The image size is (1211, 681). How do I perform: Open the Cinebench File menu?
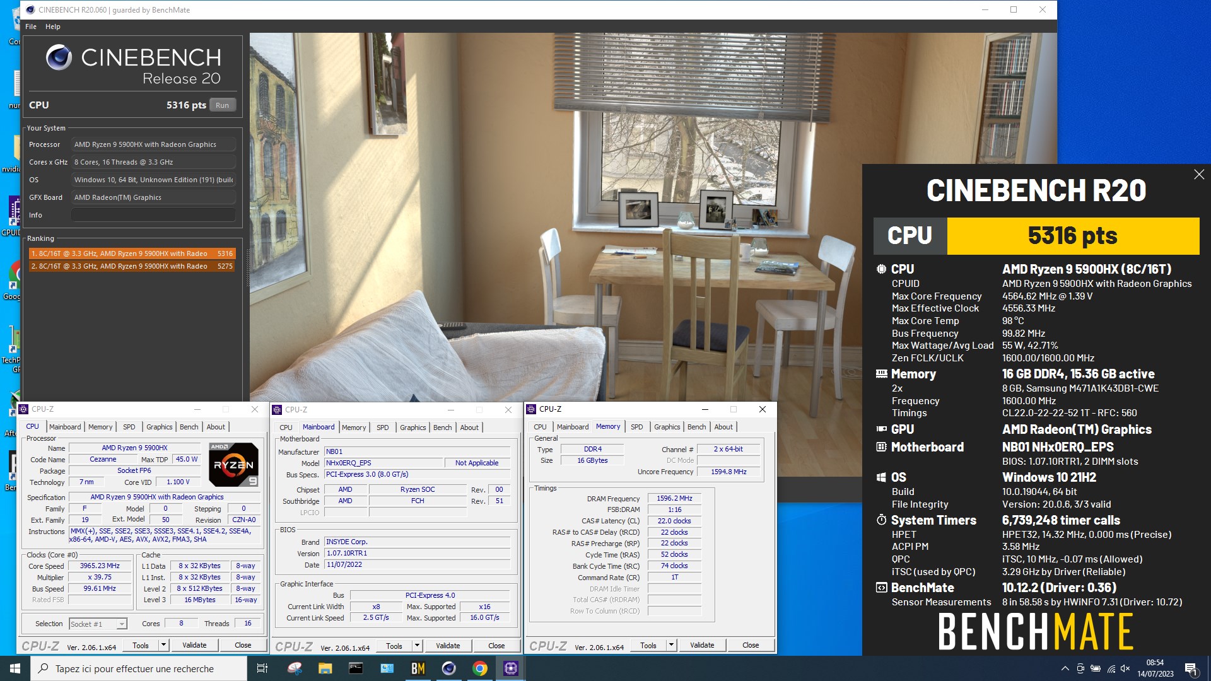pos(31,26)
